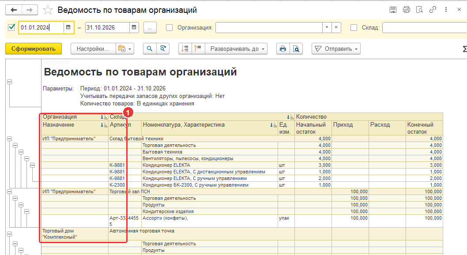Click the period selection ellipsis button

(x=150, y=28)
